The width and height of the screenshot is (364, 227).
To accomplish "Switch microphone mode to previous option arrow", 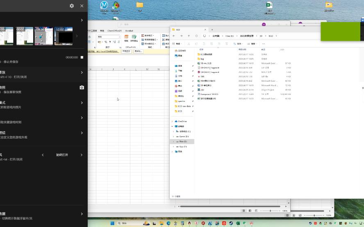I will 43,155.
